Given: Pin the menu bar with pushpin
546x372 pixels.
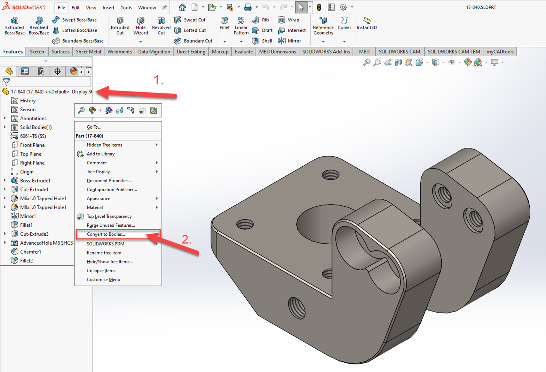Looking at the screenshot, I should [164, 7].
